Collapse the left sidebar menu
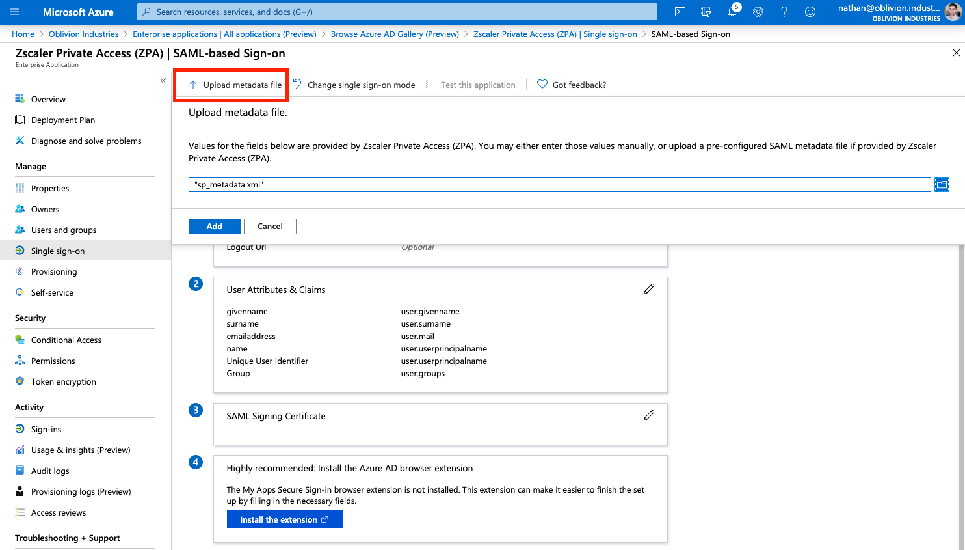965x550 pixels. pyautogui.click(x=163, y=81)
